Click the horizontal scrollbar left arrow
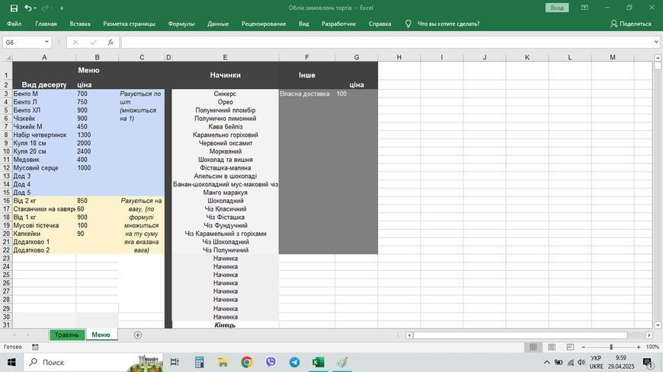The height and width of the screenshot is (372, 663). 409,335
